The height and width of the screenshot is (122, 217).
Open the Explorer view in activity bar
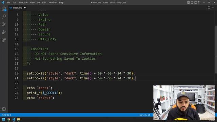pyautogui.click(x=4, y=9)
